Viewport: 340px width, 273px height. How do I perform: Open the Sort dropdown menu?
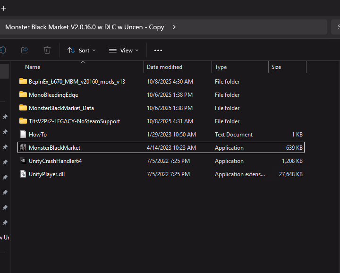tap(81, 51)
